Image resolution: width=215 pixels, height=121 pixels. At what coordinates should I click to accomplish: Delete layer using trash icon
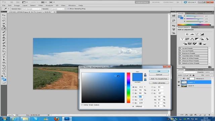tap(209, 115)
